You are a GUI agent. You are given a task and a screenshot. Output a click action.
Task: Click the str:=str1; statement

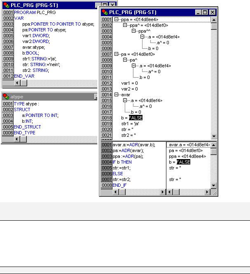121,168
